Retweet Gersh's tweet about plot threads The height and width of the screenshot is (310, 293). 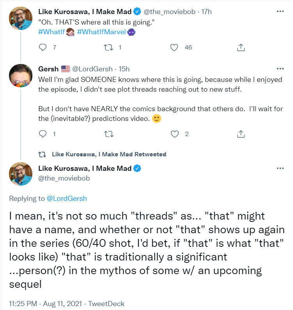coord(108,134)
